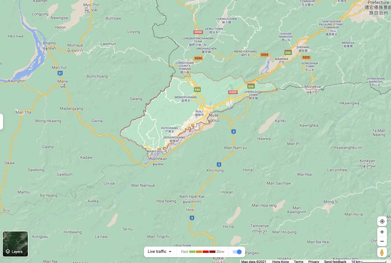391x263 pixels.
Task: Open the Layers satellite thumbnail
Action: coord(15,244)
